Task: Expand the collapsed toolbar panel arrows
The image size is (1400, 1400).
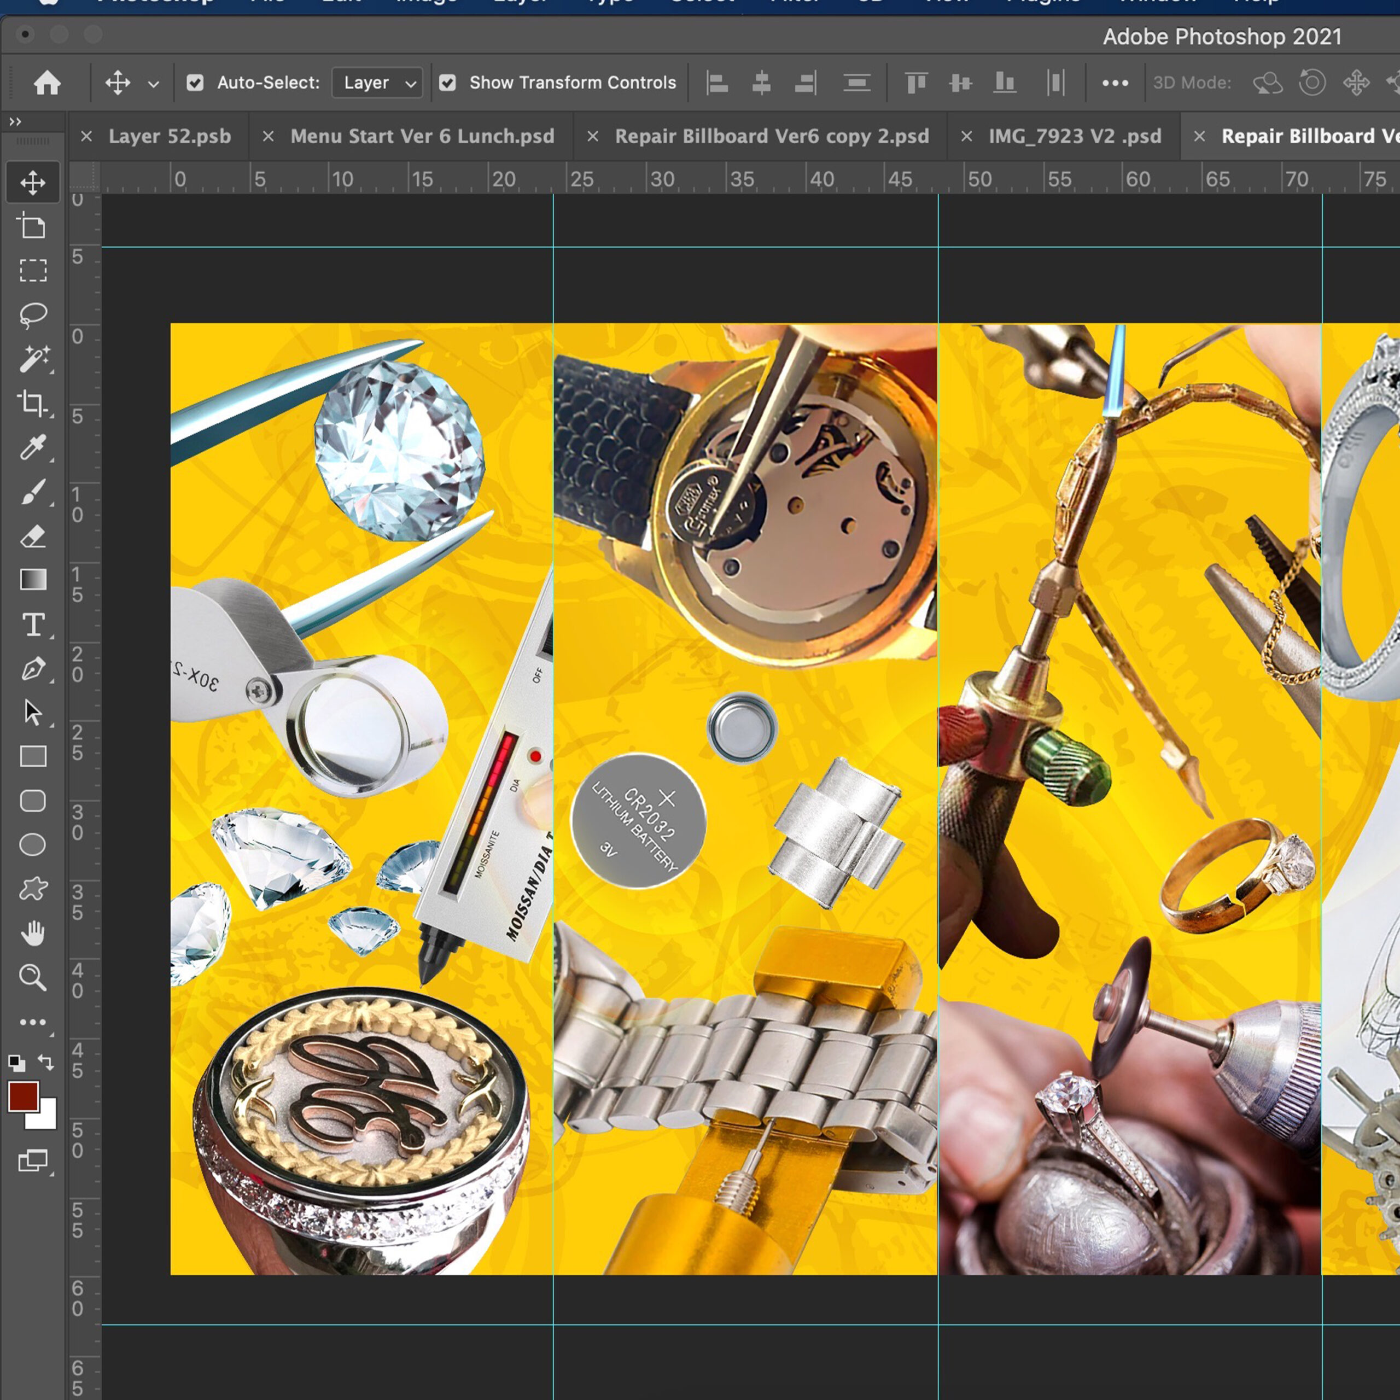Action: coord(15,122)
